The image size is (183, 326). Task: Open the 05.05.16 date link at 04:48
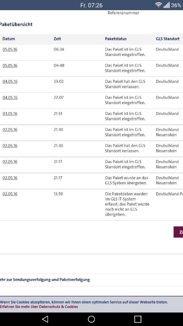[x=10, y=66]
